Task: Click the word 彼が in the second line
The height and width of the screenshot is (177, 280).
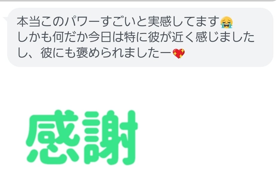Action: 160,37
